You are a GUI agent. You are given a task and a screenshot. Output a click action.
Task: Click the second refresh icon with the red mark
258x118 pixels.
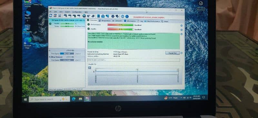[x=55, y=16]
